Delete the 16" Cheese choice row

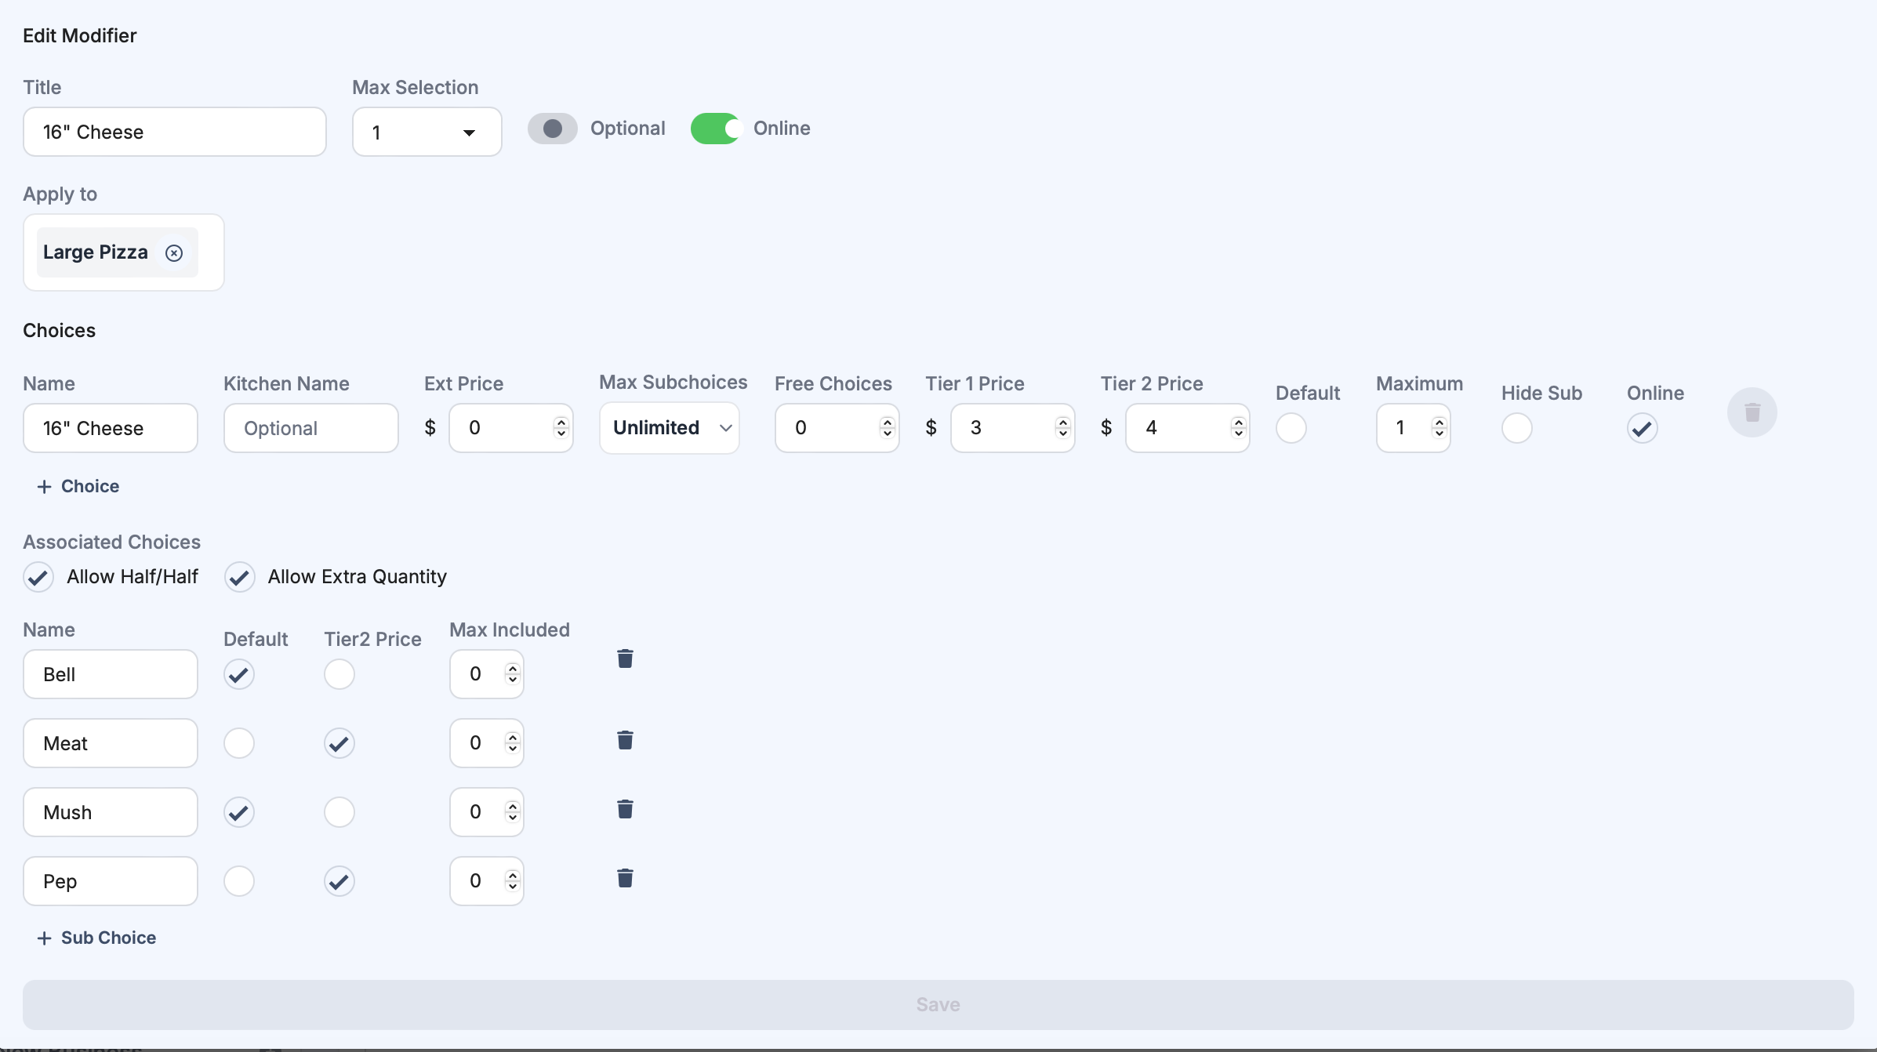tap(1752, 412)
